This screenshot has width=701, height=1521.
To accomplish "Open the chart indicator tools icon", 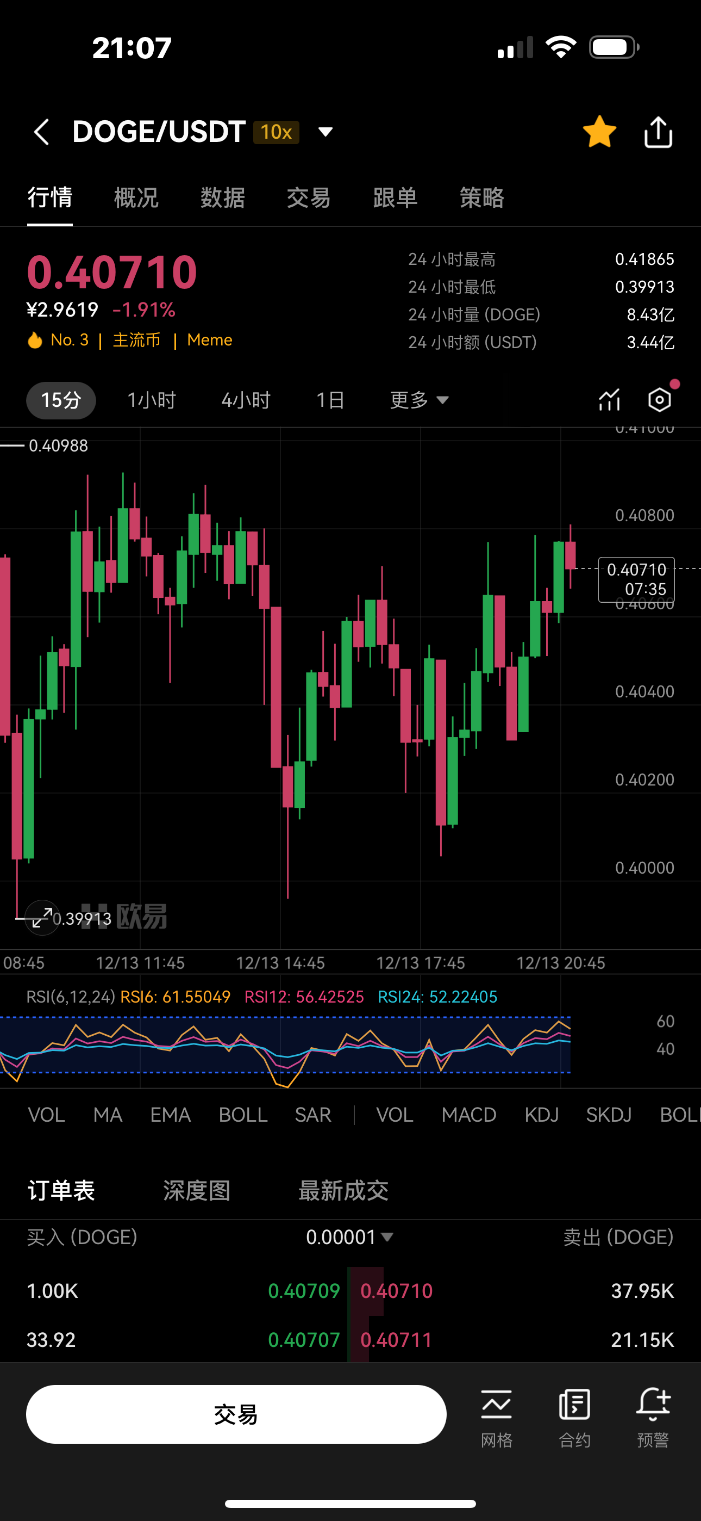I will tap(610, 400).
